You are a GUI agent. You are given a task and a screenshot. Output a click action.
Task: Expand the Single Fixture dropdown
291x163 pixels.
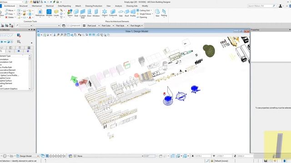tap(152, 14)
